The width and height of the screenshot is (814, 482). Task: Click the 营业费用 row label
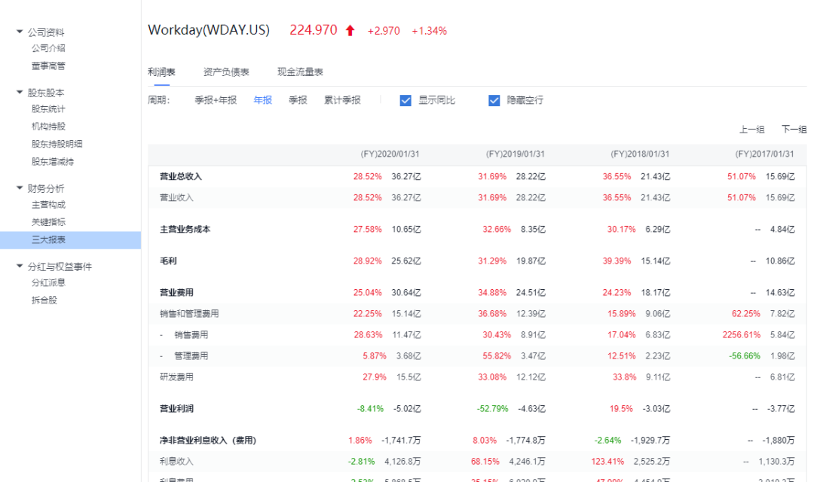tap(176, 293)
